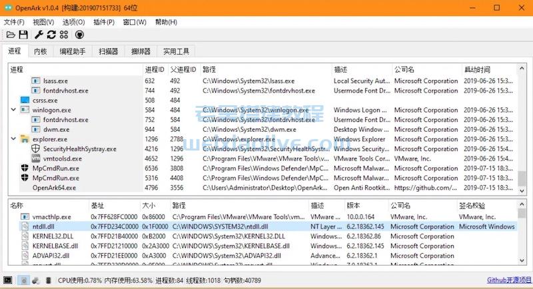Click the stacked-layers icon in status bar
The width and height of the screenshot is (533, 289).
pyautogui.click(x=48, y=280)
